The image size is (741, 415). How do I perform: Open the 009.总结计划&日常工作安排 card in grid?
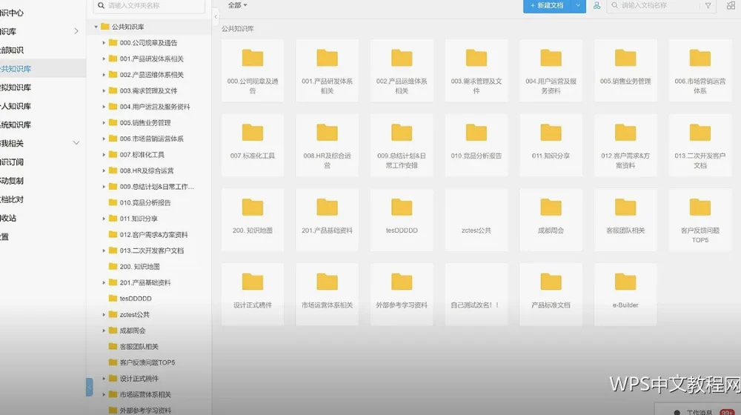click(x=402, y=145)
